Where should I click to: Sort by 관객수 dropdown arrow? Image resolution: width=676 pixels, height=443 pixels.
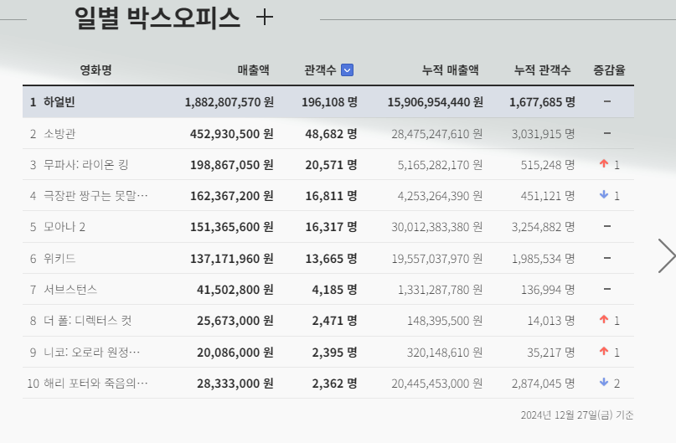347,70
